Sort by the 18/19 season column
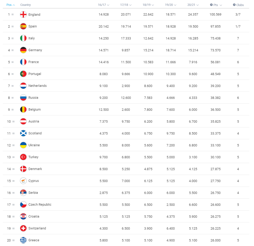Viewport: 254px width, 246px height. (x=153, y=5)
